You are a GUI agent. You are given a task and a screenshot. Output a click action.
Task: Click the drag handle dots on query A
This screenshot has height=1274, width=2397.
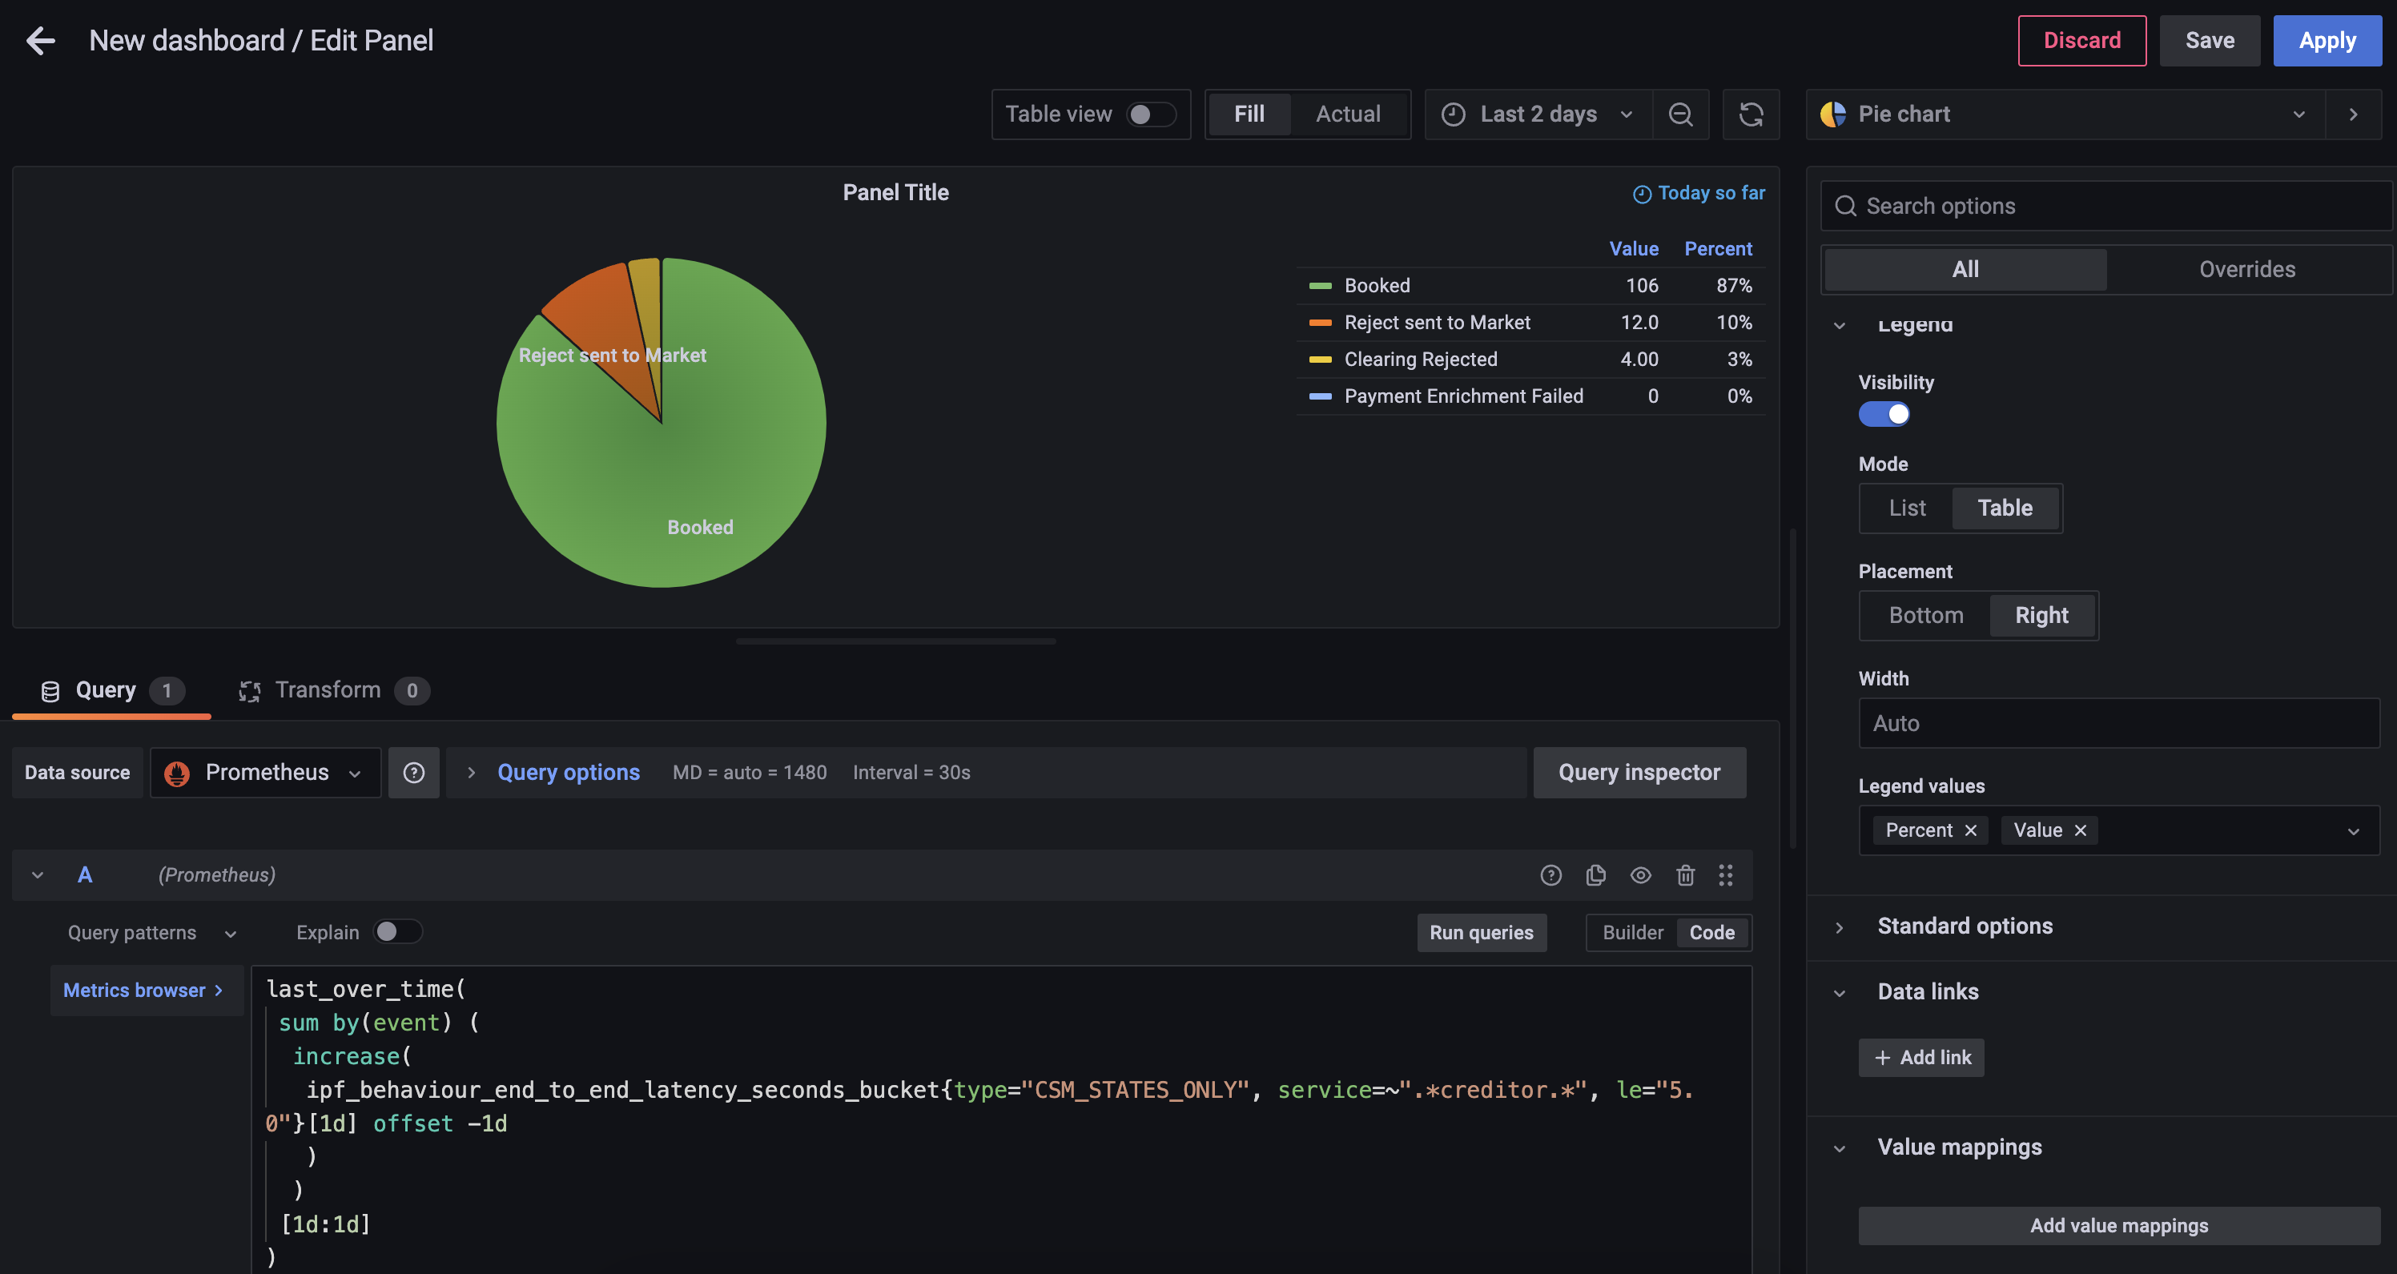coord(1725,874)
